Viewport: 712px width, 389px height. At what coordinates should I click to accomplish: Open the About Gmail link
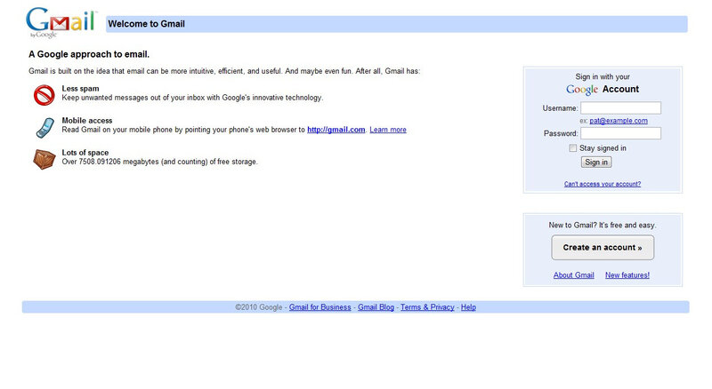pos(573,275)
